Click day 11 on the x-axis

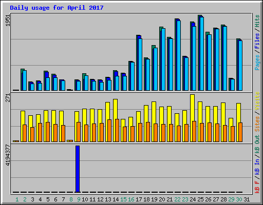pos(92,199)
